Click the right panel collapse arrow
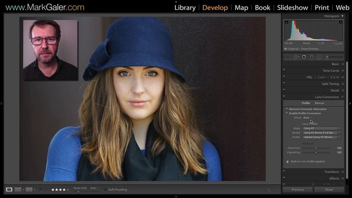This screenshot has width=352, height=198. point(350,103)
